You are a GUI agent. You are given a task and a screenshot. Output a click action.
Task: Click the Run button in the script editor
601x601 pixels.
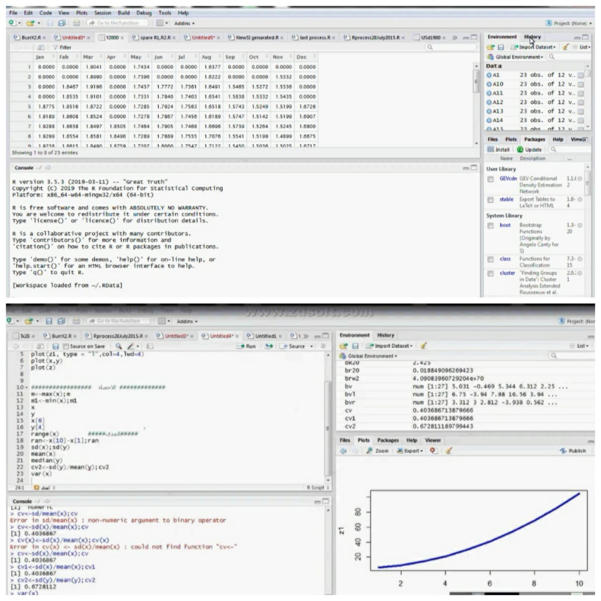pyautogui.click(x=247, y=346)
